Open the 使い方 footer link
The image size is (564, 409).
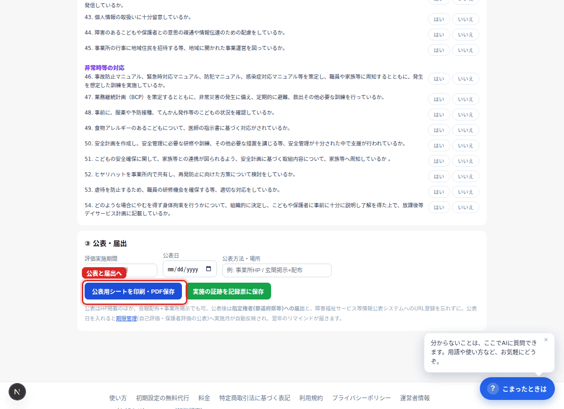click(118, 398)
